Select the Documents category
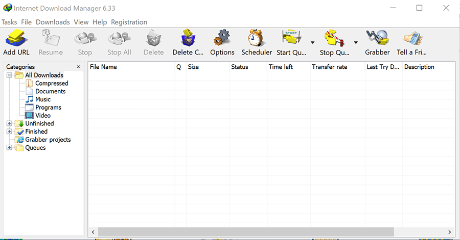 [x=51, y=91]
